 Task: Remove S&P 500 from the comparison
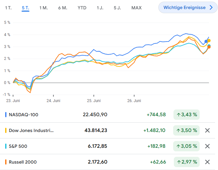pos(207,146)
